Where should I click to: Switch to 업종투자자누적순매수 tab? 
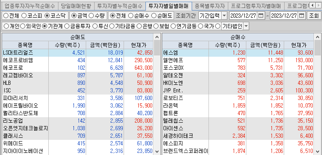[30, 6]
